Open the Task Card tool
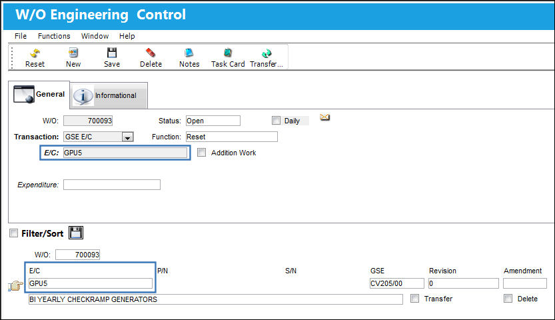 point(228,53)
